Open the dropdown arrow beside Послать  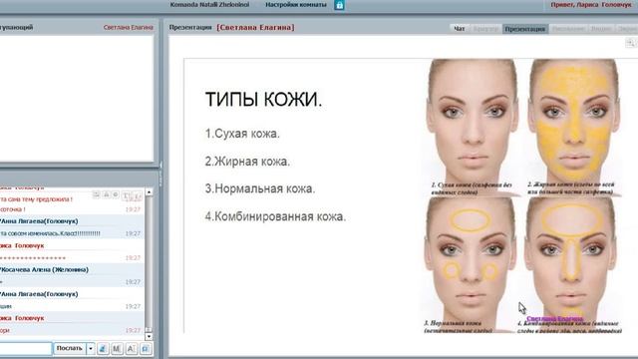point(91,348)
